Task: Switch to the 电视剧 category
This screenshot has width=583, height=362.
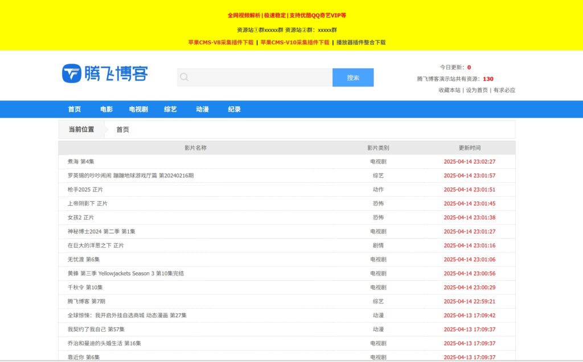Action: click(x=138, y=109)
